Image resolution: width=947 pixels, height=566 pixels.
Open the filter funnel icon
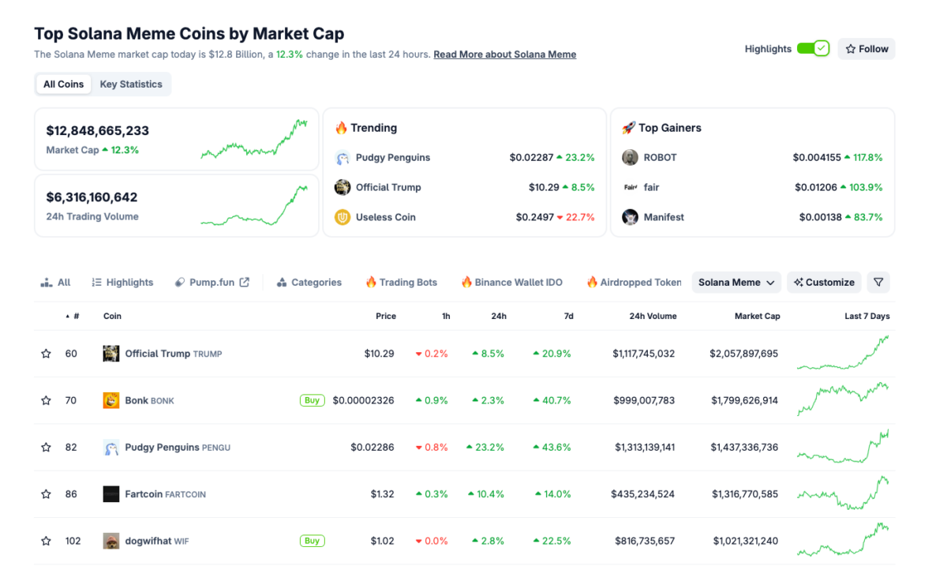878,282
